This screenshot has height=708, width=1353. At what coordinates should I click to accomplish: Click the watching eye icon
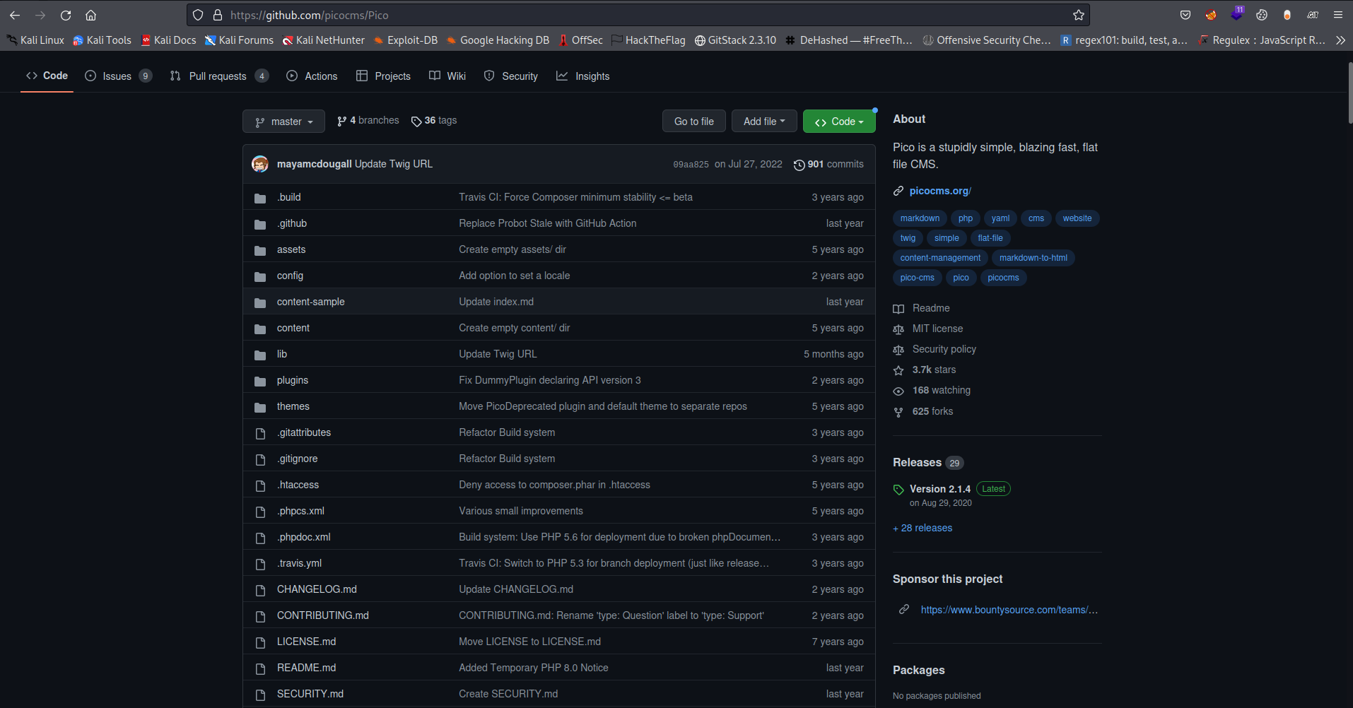coord(898,391)
